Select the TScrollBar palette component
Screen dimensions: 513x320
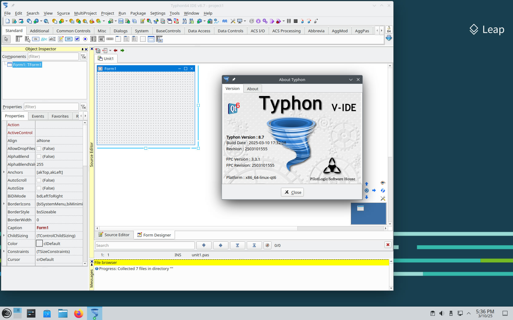coord(110,39)
